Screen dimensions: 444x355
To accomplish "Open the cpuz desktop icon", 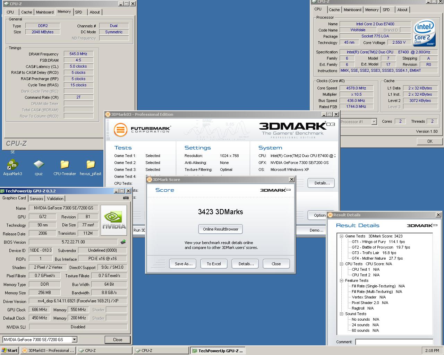I will tap(39, 167).
